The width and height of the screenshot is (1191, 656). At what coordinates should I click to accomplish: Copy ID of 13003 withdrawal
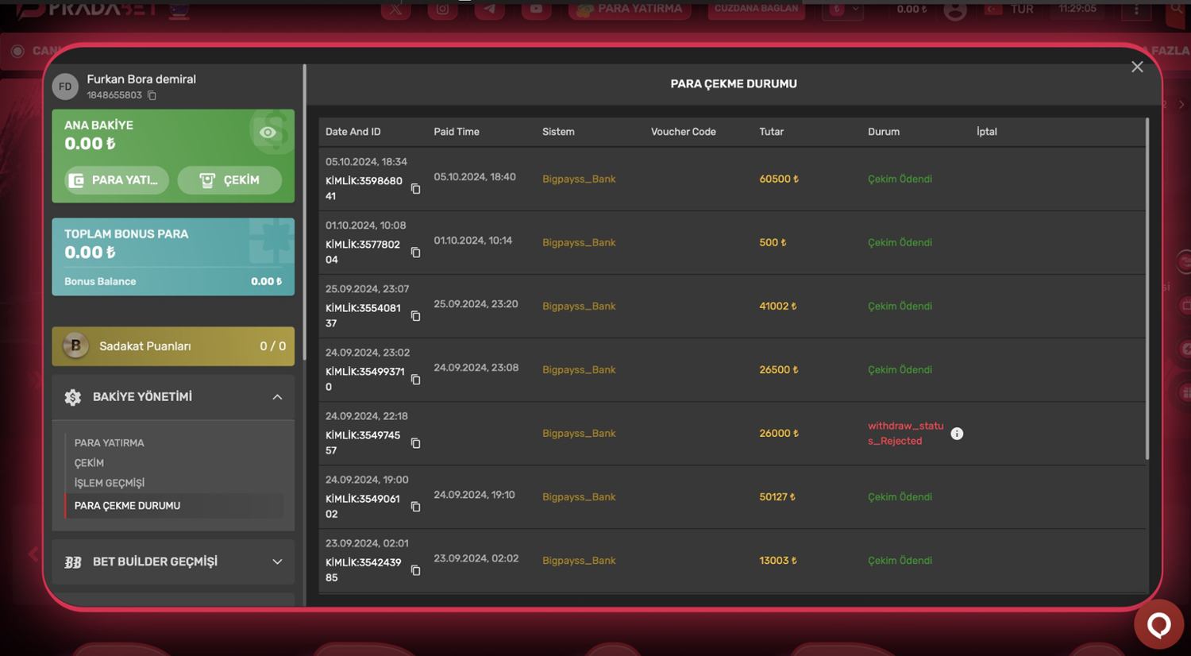pos(415,570)
